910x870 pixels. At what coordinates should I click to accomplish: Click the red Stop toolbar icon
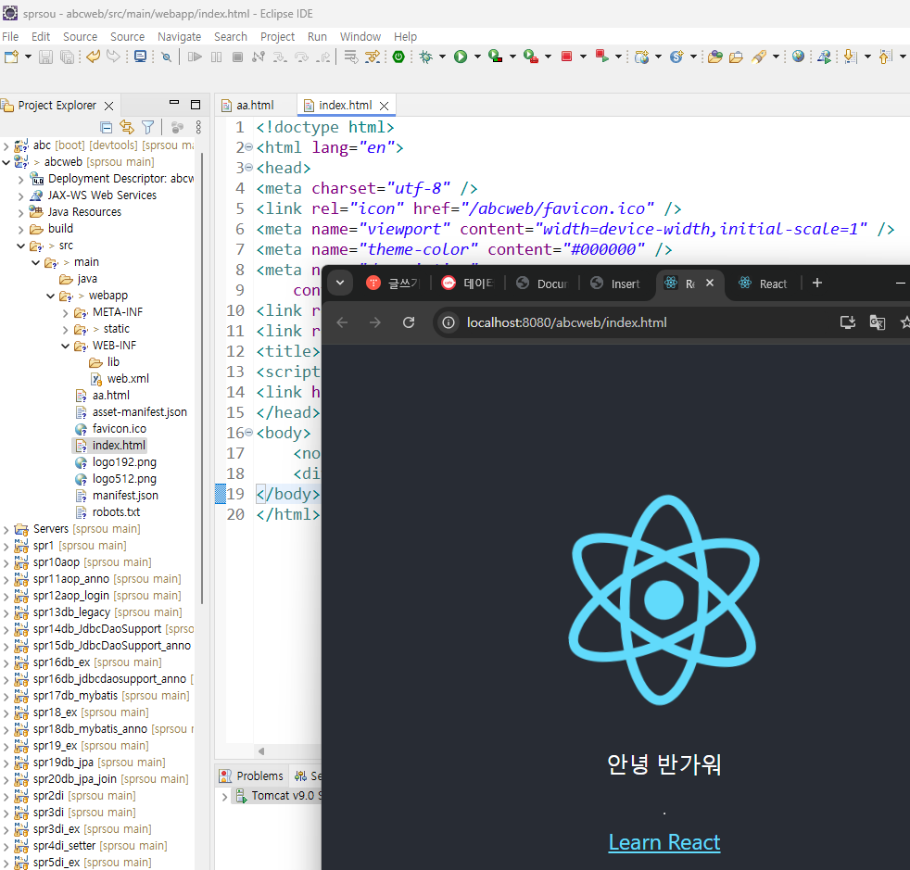567,57
